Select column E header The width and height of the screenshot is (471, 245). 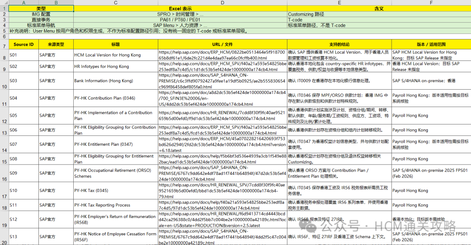(339, 3)
